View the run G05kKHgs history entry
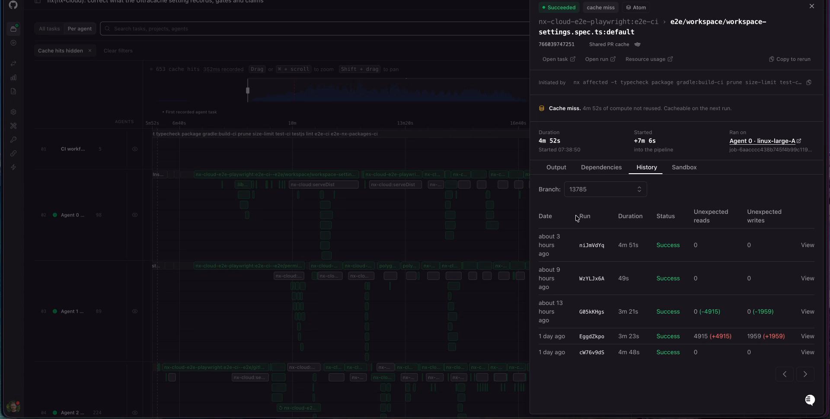Image resolution: width=830 pixels, height=419 pixels. coord(807,311)
